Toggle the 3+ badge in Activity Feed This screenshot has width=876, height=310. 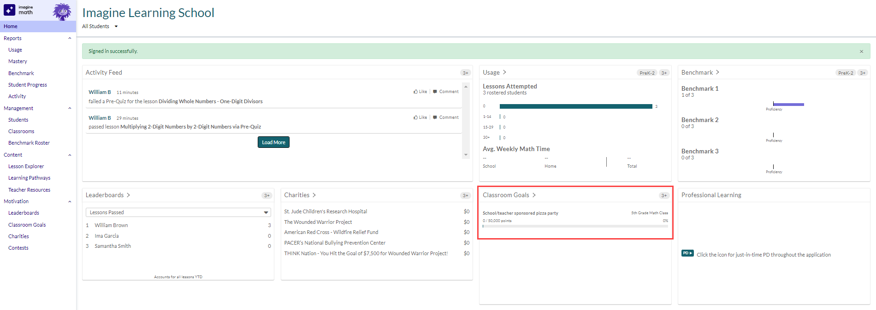click(465, 73)
